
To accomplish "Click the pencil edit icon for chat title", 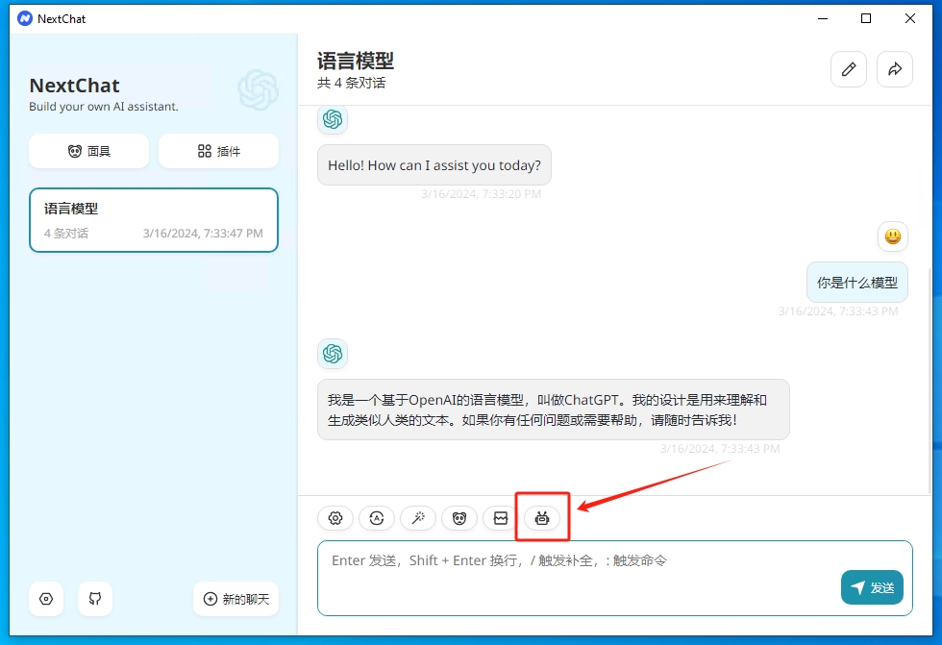I will pos(849,69).
